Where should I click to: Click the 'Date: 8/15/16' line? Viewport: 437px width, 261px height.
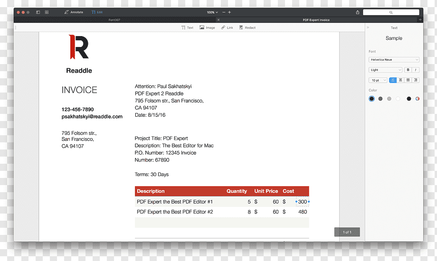(150, 115)
